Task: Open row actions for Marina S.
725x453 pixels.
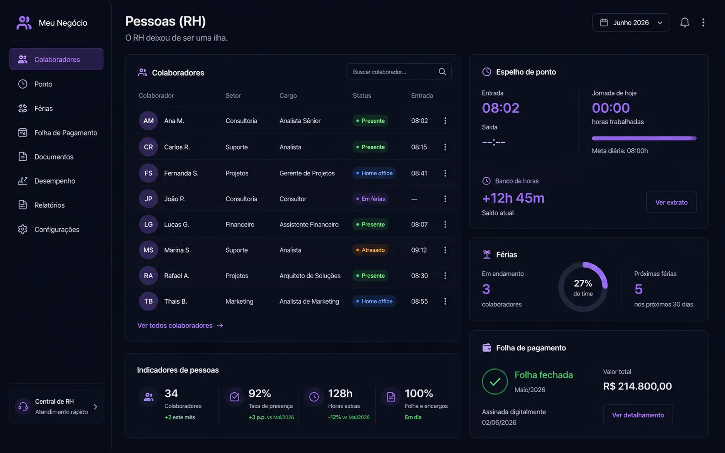Action: tap(445, 250)
